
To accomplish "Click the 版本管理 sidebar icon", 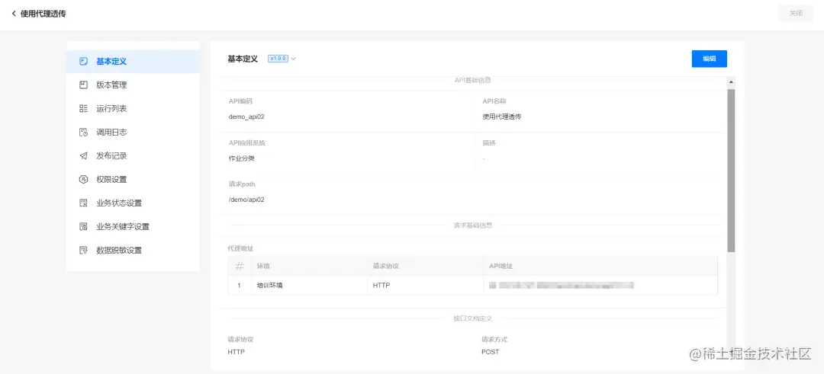I will [83, 85].
